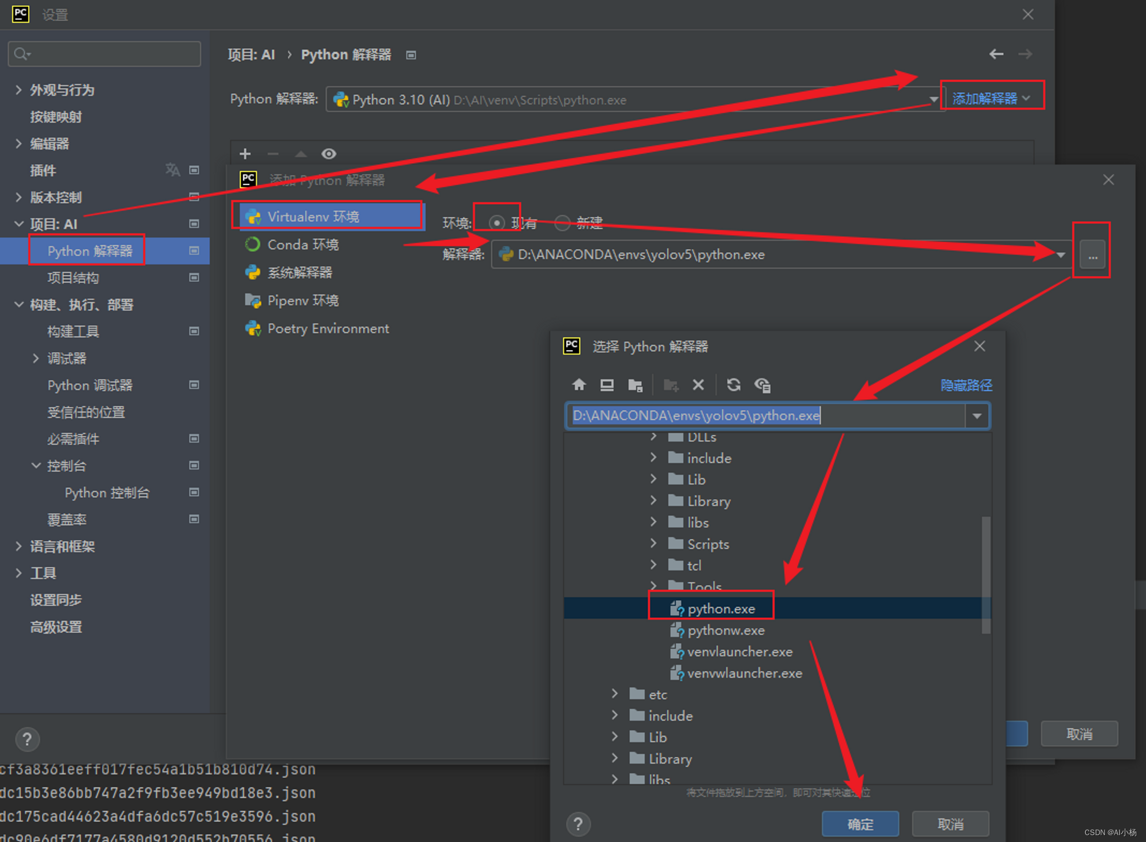Click the Pipenv 环境 icon

[x=252, y=301]
